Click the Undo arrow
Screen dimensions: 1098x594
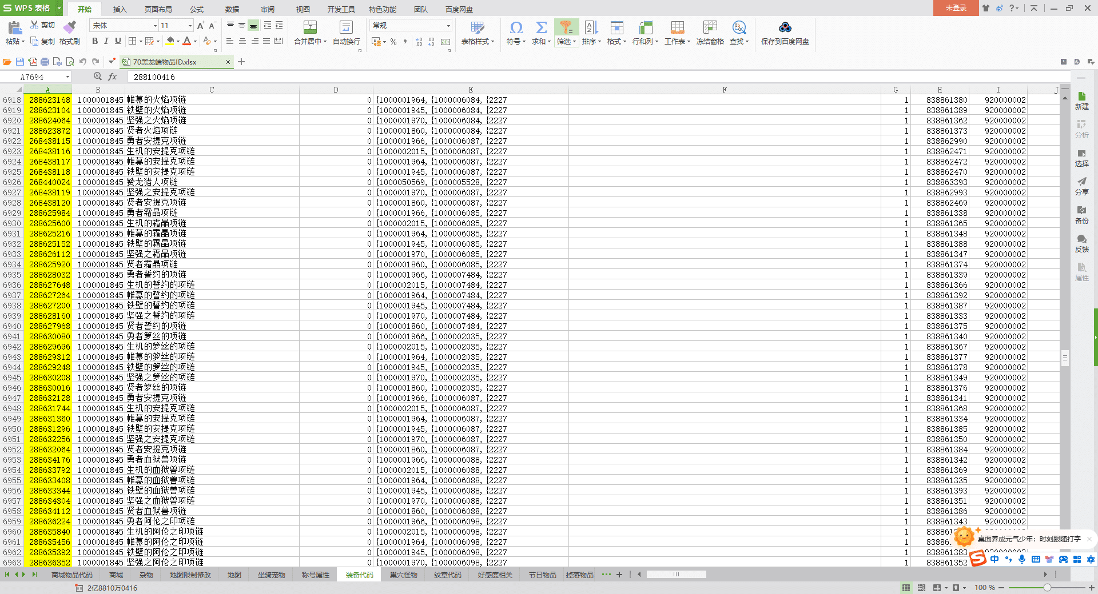83,62
